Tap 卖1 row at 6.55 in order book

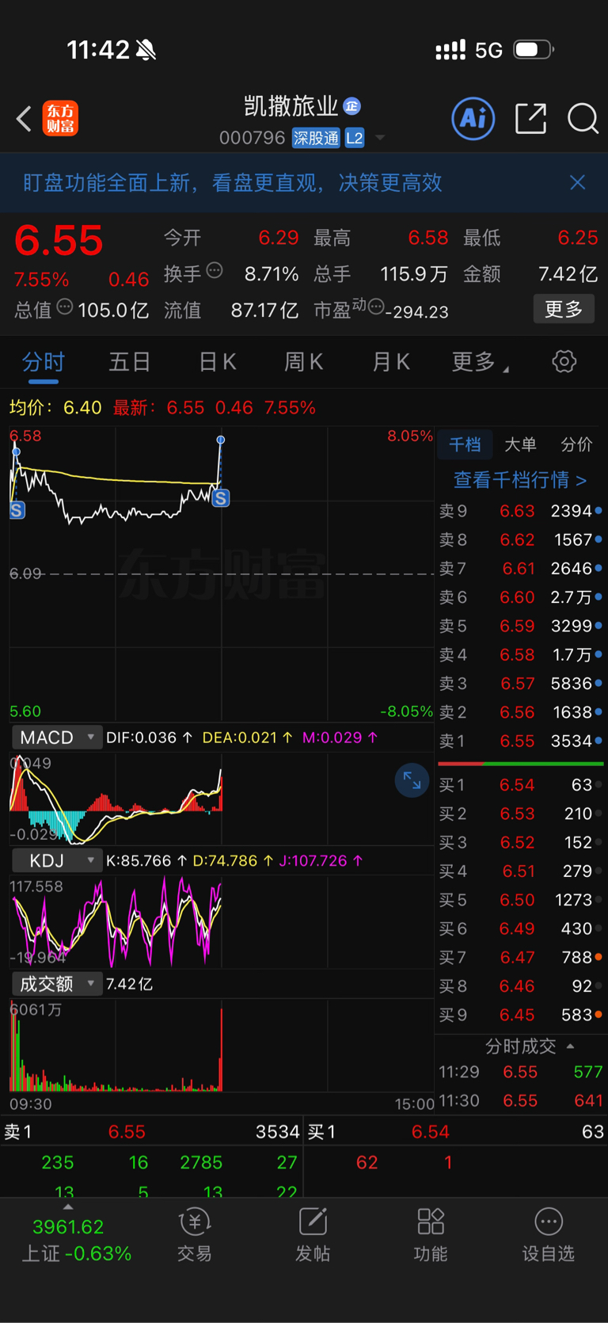click(520, 741)
